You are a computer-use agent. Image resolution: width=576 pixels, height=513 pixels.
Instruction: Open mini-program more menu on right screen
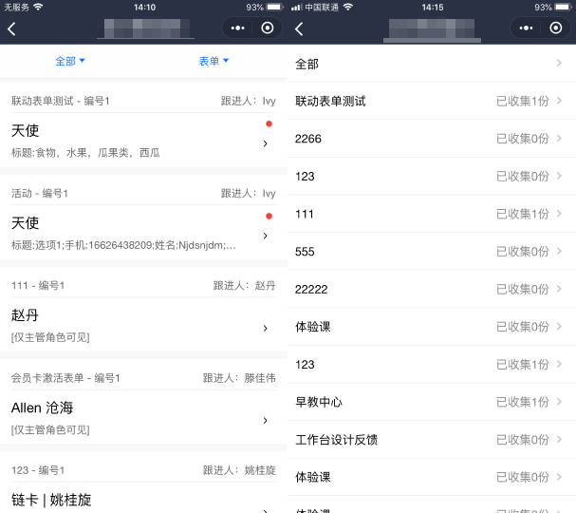pyautogui.click(x=525, y=28)
